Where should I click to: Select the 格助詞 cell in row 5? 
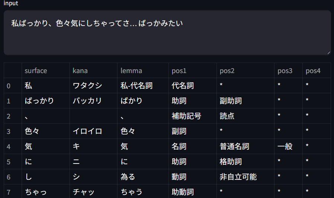coord(245,161)
